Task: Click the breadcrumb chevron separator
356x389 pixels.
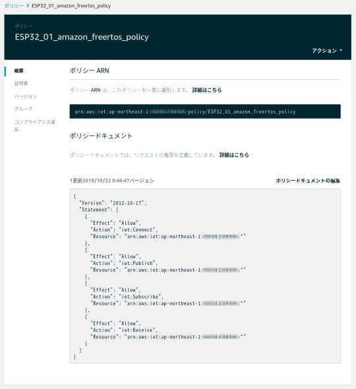Action: (28, 6)
